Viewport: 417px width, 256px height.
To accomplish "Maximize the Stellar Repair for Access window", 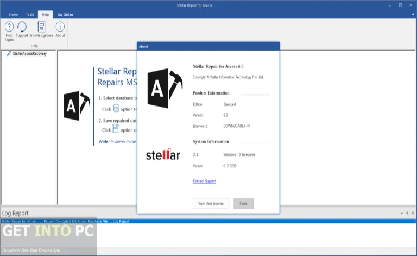I will click(x=400, y=5).
